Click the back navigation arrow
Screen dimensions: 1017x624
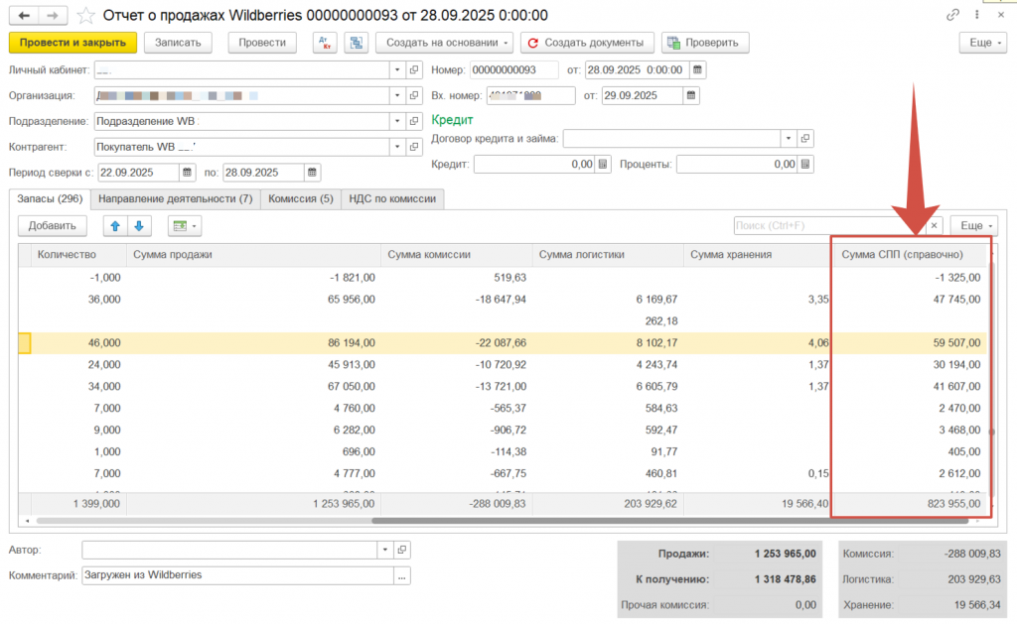24,16
